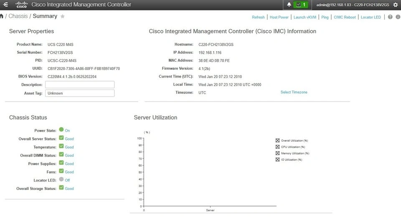The width and height of the screenshot is (401, 217).
Task: Click Overall Server Status check icon
Action: (x=61, y=138)
